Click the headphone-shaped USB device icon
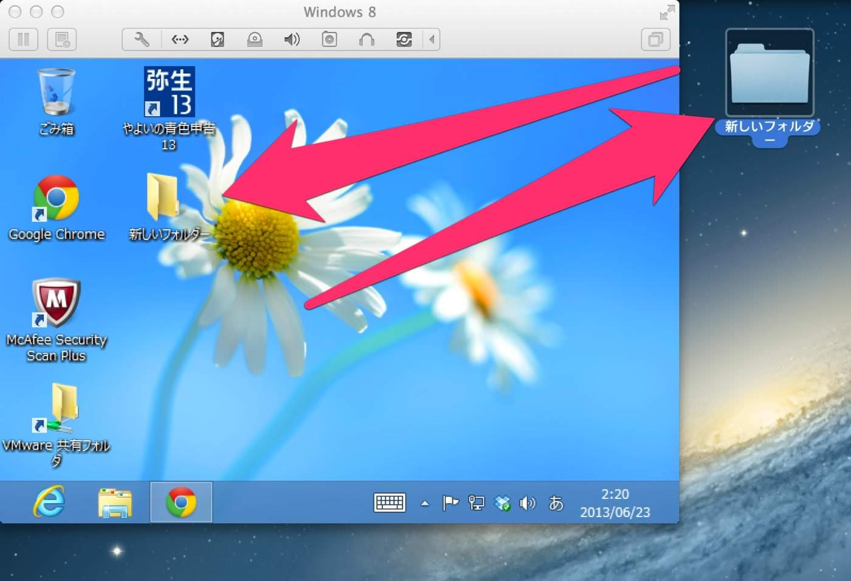The height and width of the screenshot is (581, 851). (367, 40)
